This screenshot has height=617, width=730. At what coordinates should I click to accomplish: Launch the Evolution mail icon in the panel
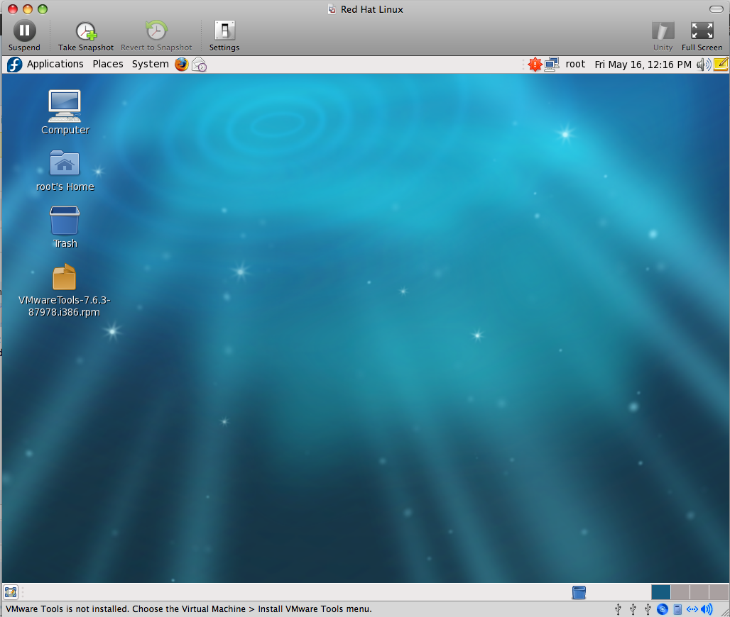coord(200,64)
